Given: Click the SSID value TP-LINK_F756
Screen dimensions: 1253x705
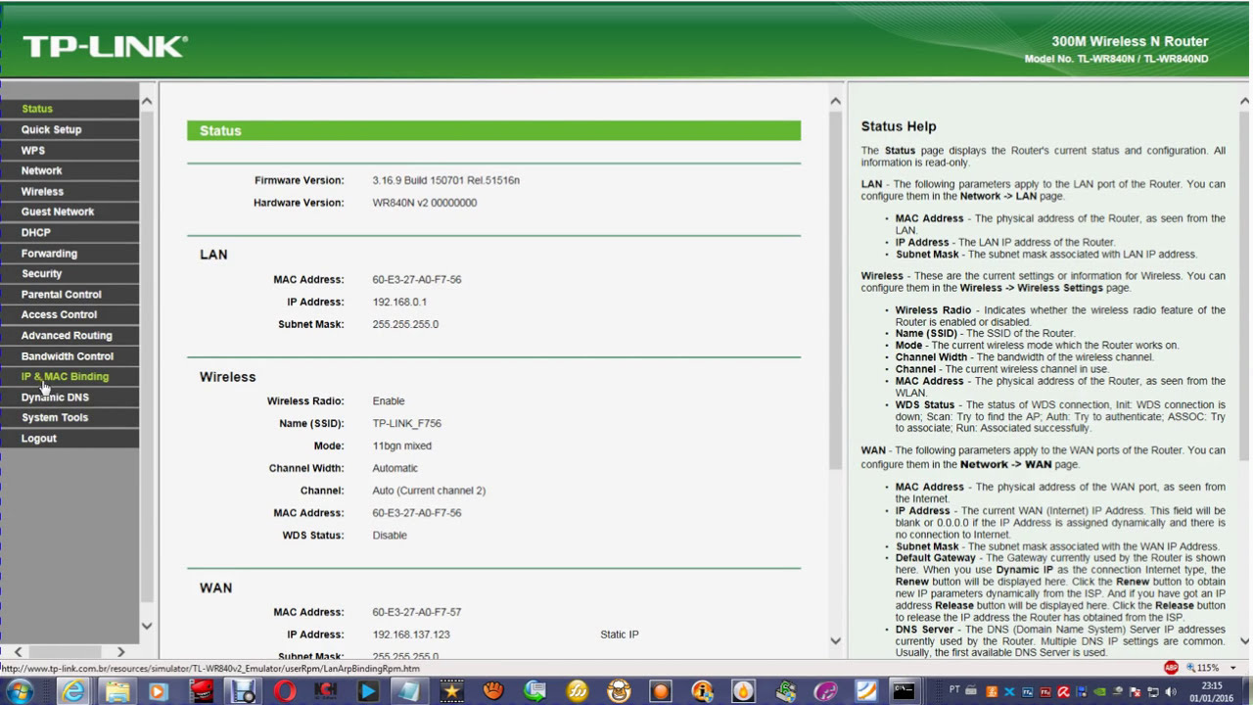Looking at the screenshot, I should [x=406, y=423].
